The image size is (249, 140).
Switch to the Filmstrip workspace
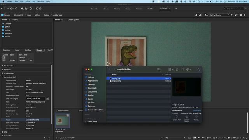coord(117,9)
